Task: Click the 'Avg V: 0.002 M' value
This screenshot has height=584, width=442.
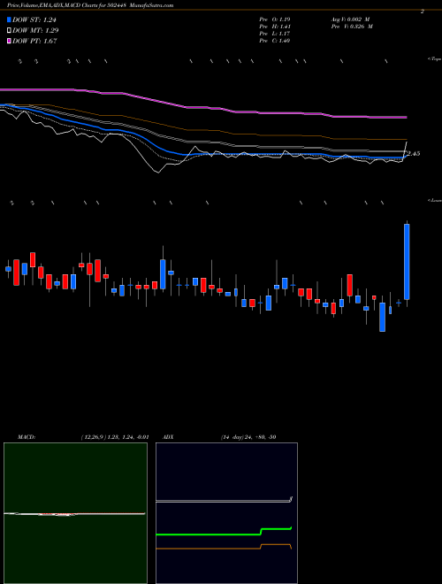Action: 350,19
